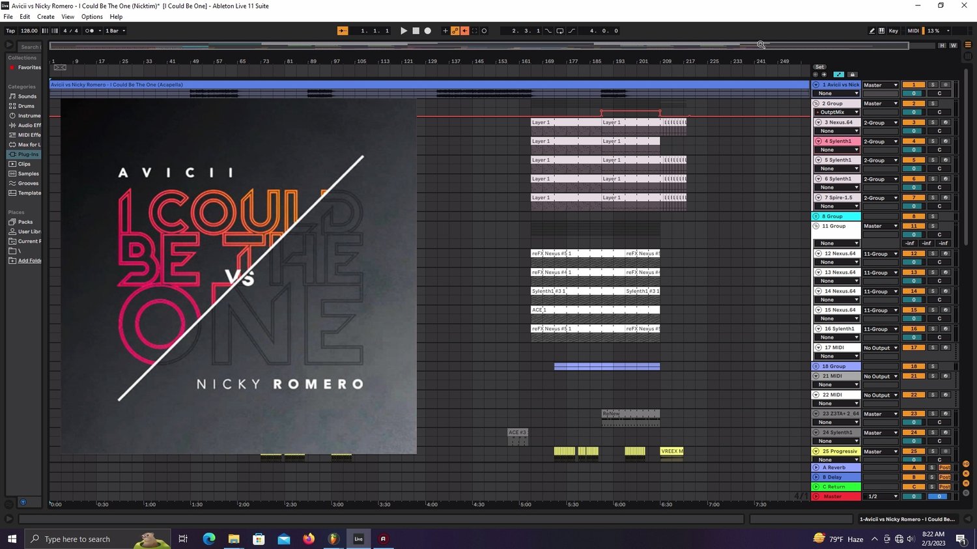Click the 25 Progressiv track volume field
977x549 pixels.
(x=914, y=460)
